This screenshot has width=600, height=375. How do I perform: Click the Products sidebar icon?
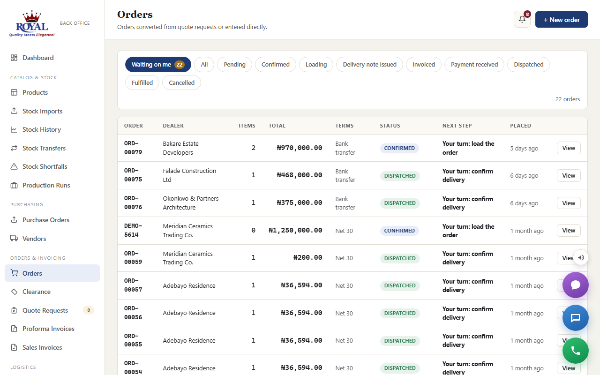(x=14, y=92)
